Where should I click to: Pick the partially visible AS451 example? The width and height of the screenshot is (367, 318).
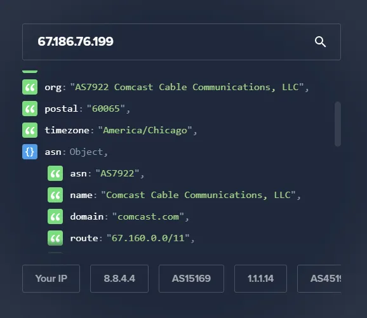[x=319, y=279]
